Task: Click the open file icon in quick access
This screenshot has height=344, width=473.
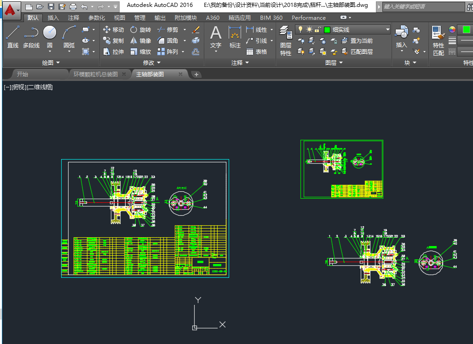Action: pyautogui.click(x=40, y=6)
